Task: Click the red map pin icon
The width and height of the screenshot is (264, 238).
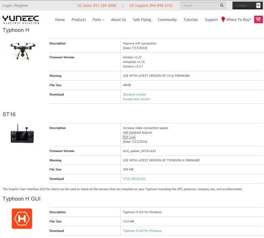Action: (x=223, y=19)
